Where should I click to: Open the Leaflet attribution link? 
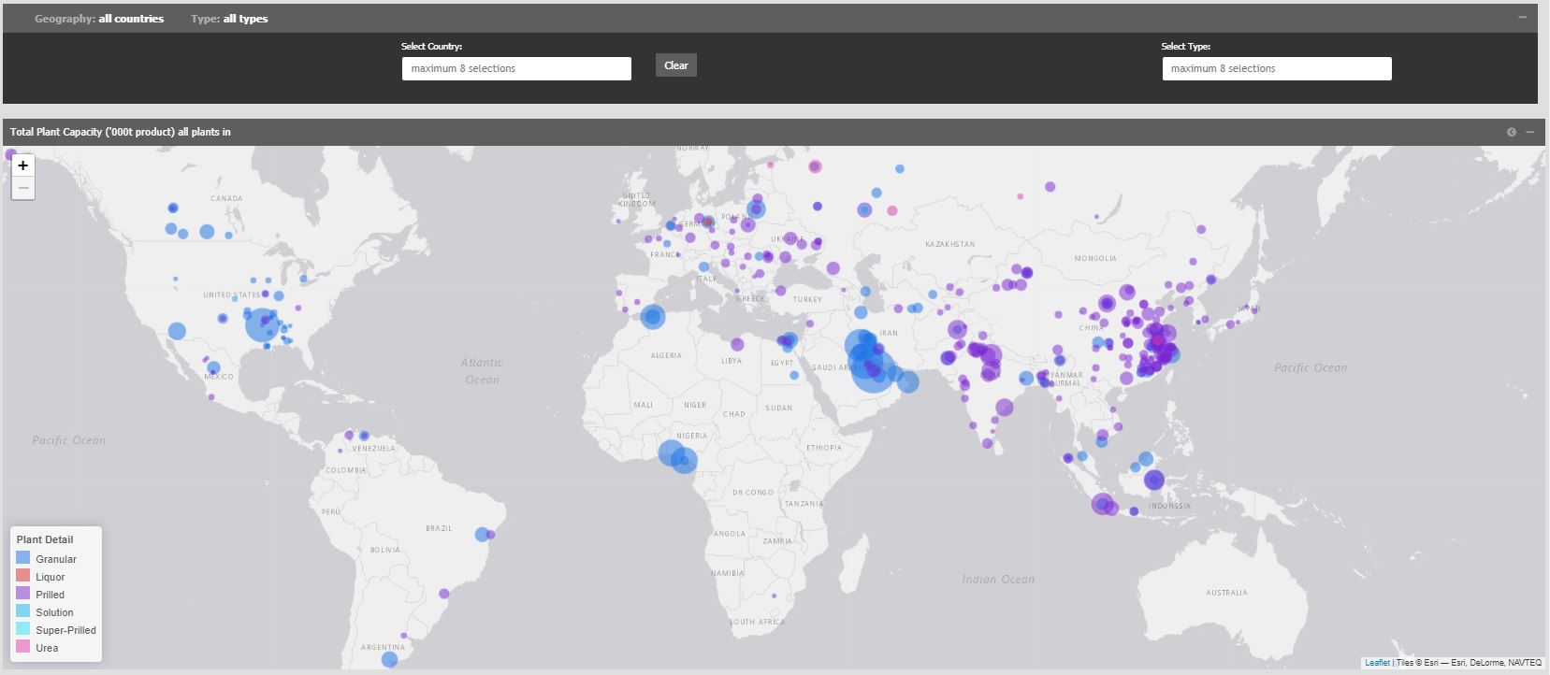point(1377,663)
